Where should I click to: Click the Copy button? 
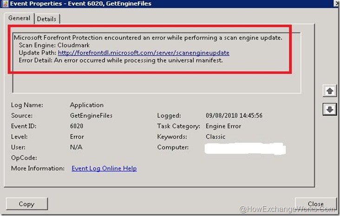tap(27, 204)
